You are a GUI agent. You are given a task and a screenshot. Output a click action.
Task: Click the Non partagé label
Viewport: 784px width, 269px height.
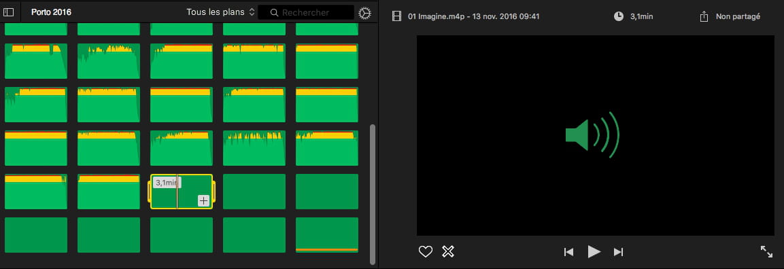coord(738,16)
